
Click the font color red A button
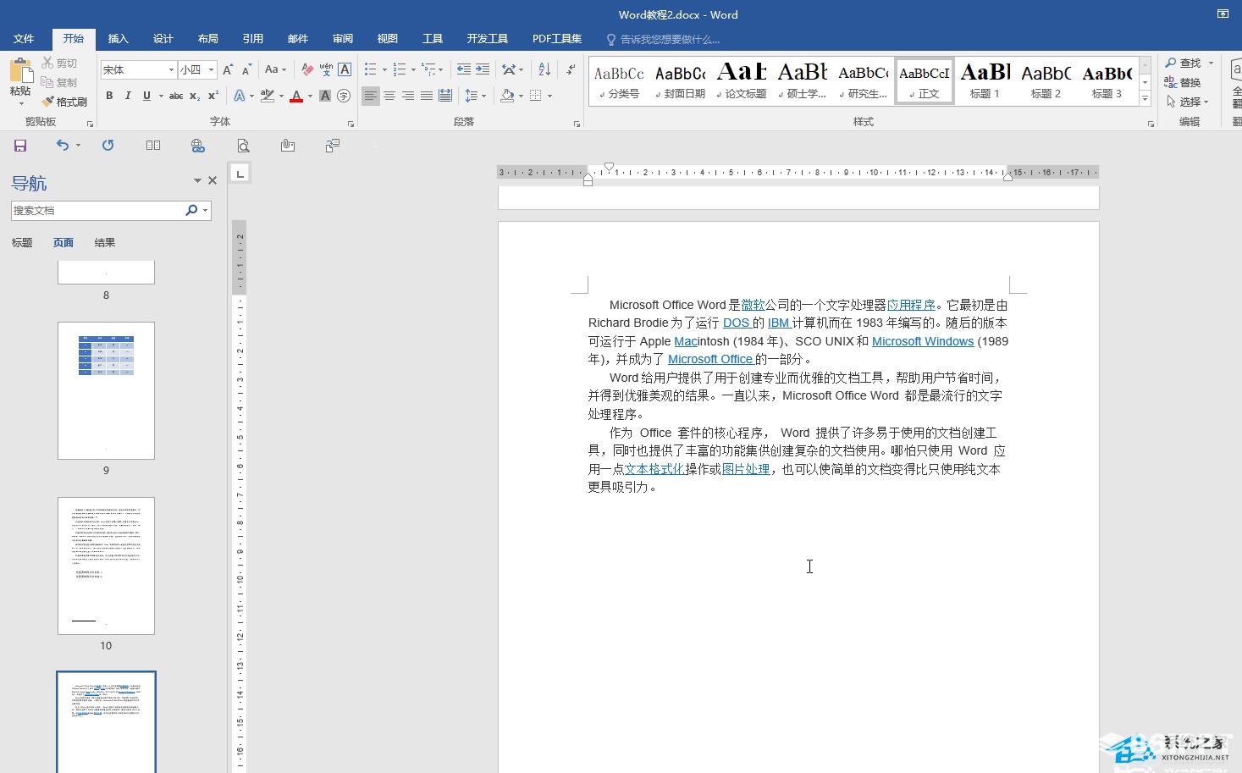pos(296,96)
